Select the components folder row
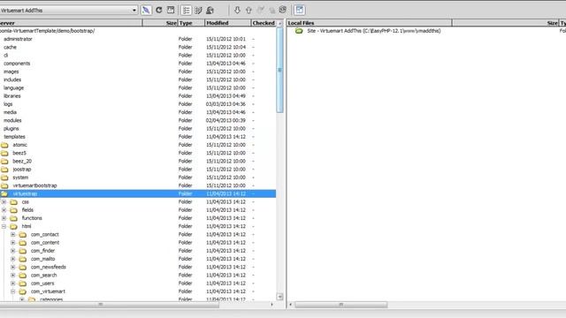 138,64
